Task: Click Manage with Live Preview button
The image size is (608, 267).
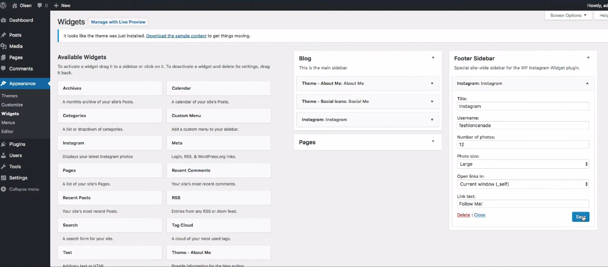Action: (118, 22)
